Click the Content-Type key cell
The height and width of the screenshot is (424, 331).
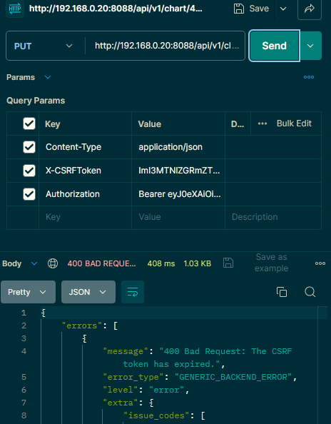point(85,147)
